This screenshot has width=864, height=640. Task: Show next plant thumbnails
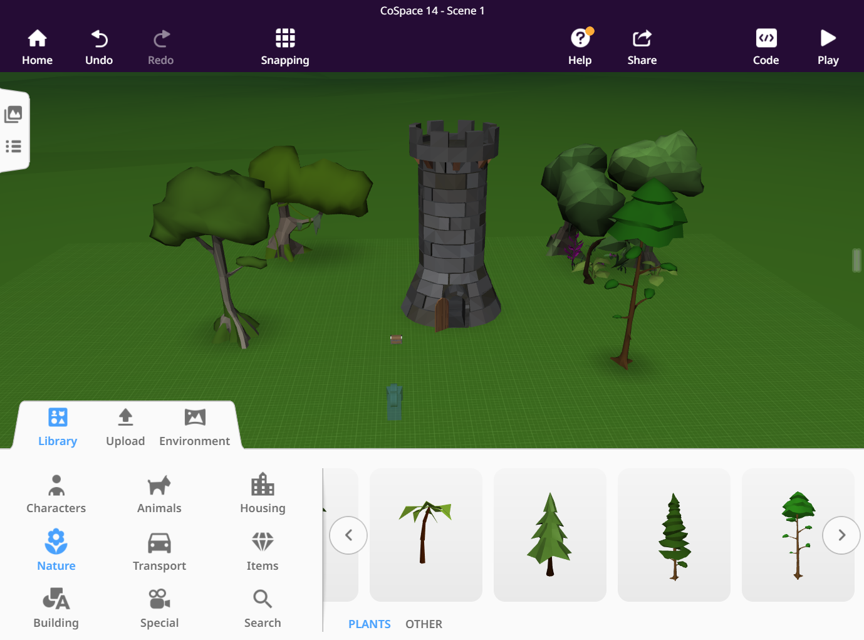tap(841, 535)
